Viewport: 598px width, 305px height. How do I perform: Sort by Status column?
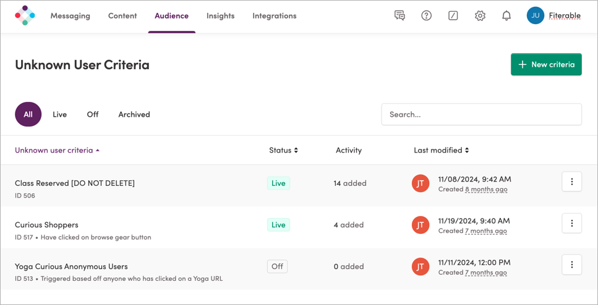tap(283, 150)
